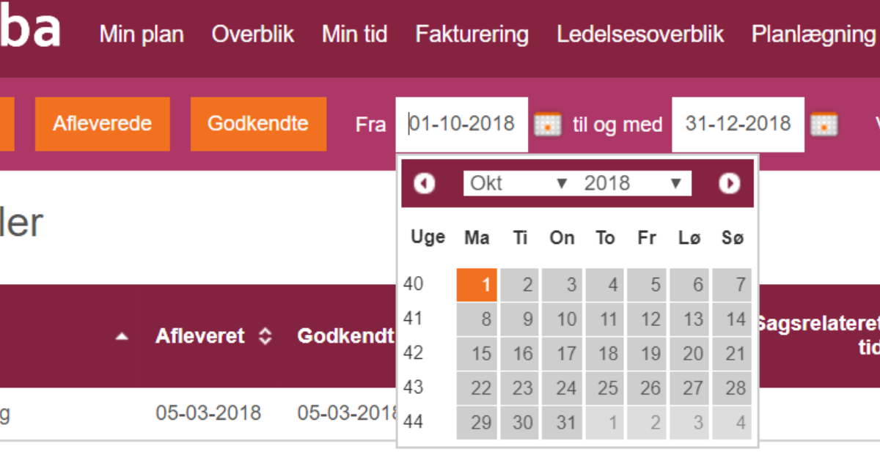This screenshot has width=880, height=460.
Task: Click the Godkendte button
Action: (x=258, y=123)
